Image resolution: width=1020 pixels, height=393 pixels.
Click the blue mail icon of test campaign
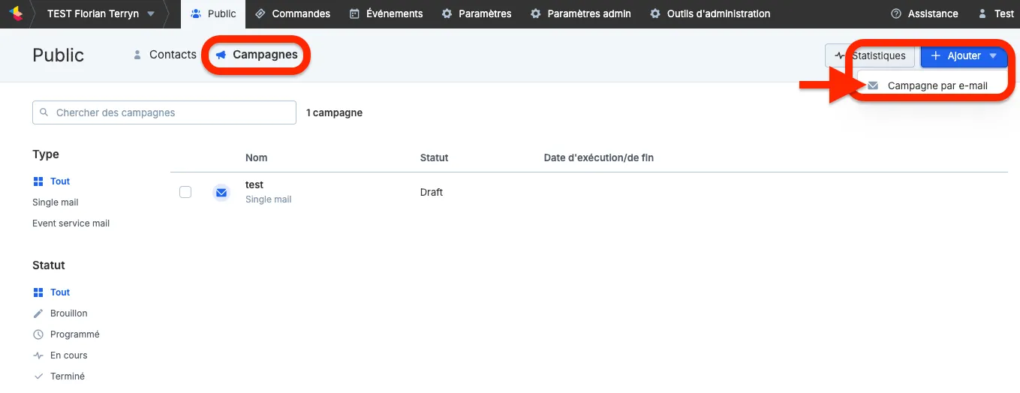[221, 193]
